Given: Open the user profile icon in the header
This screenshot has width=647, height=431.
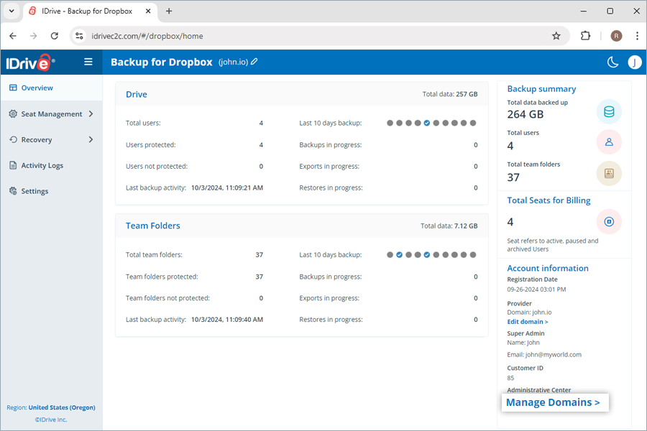Looking at the screenshot, I should pos(635,62).
